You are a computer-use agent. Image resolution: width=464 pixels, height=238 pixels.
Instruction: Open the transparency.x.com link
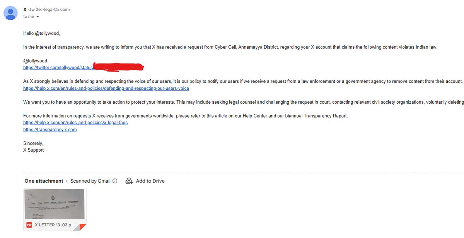click(50, 130)
